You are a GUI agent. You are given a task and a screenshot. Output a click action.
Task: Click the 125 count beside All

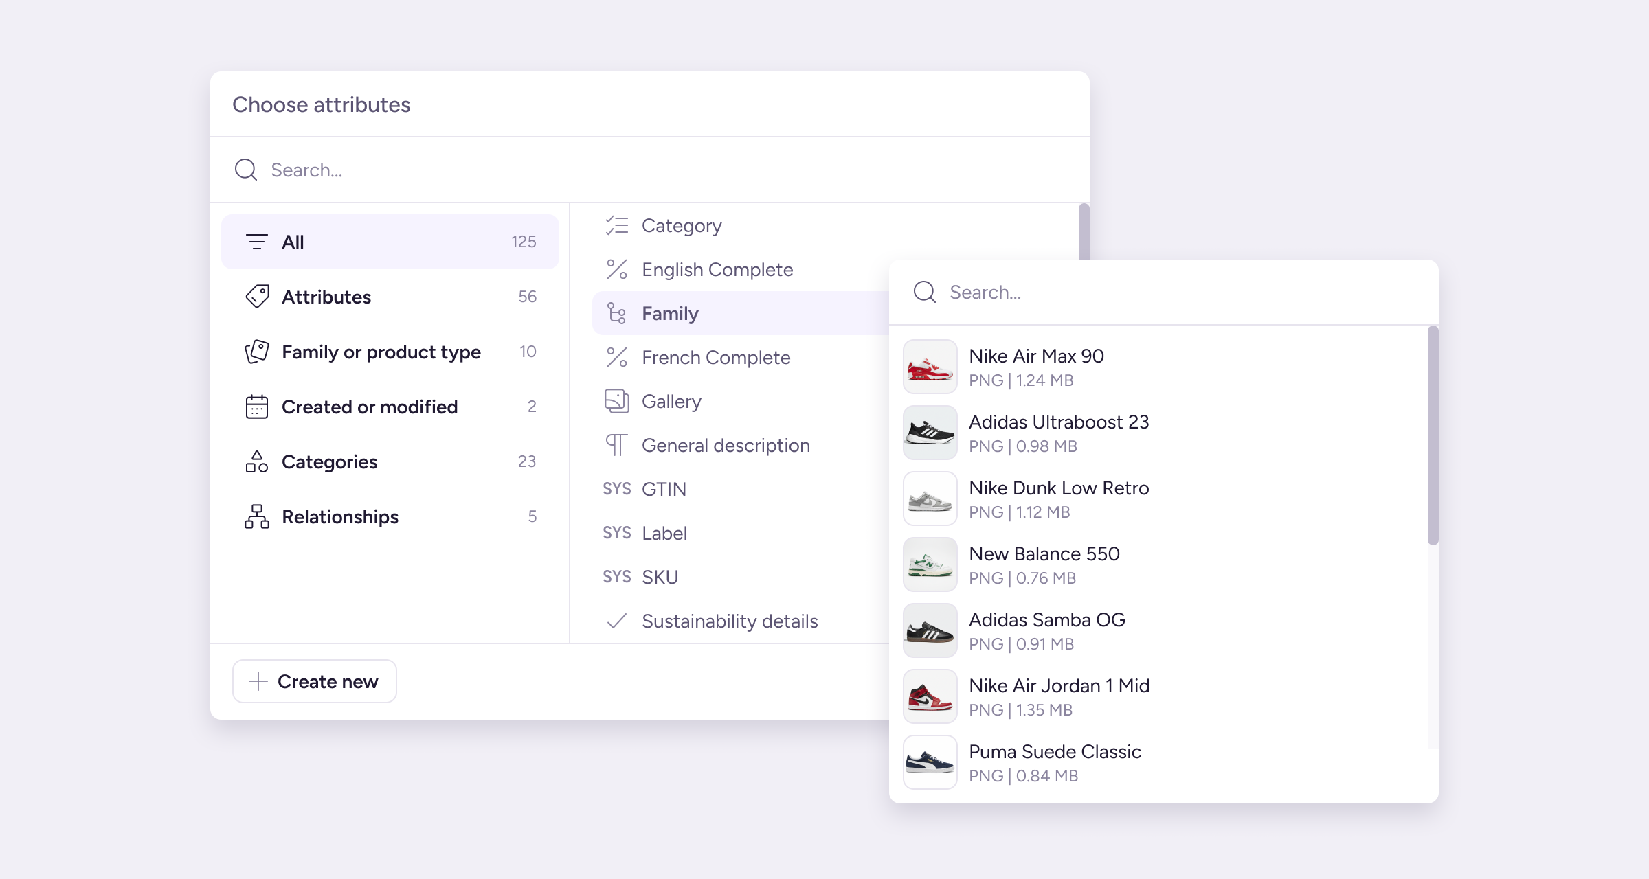click(x=524, y=242)
